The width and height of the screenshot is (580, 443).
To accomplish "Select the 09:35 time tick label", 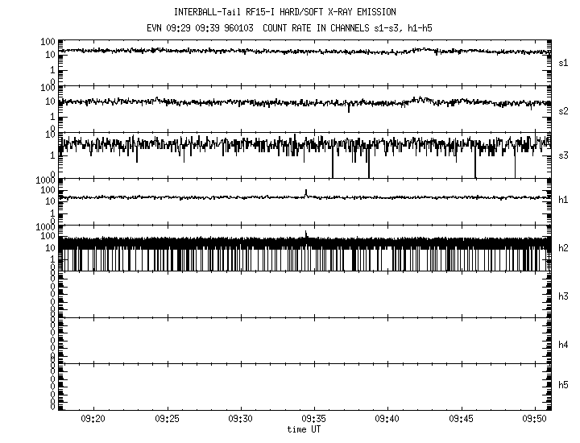I will (313, 420).
